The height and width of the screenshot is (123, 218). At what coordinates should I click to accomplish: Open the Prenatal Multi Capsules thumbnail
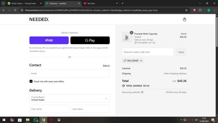point(127,37)
